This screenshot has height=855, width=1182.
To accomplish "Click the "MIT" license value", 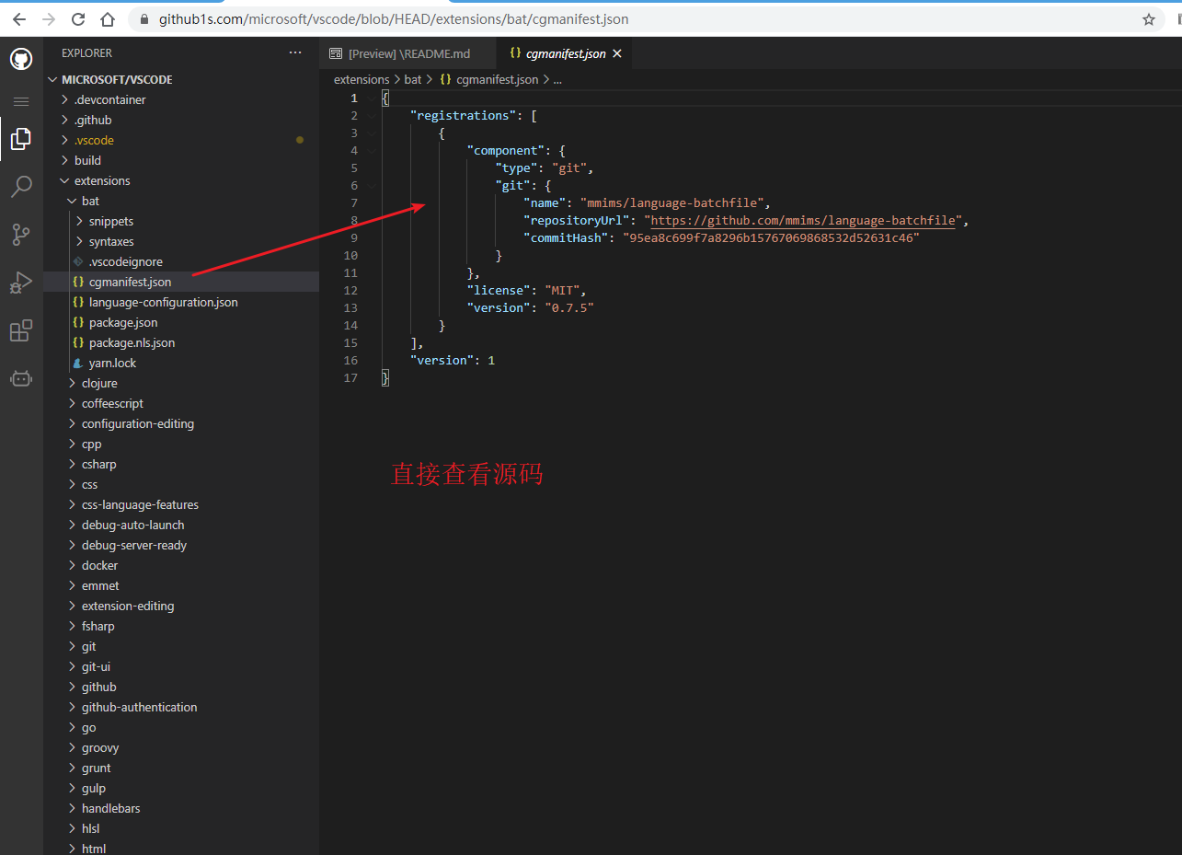I will (562, 290).
